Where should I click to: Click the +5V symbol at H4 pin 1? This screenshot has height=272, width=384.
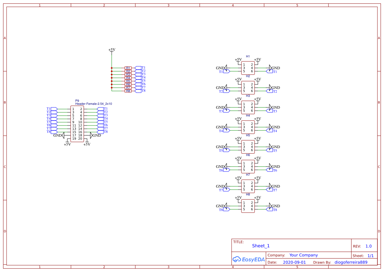coord(238,120)
